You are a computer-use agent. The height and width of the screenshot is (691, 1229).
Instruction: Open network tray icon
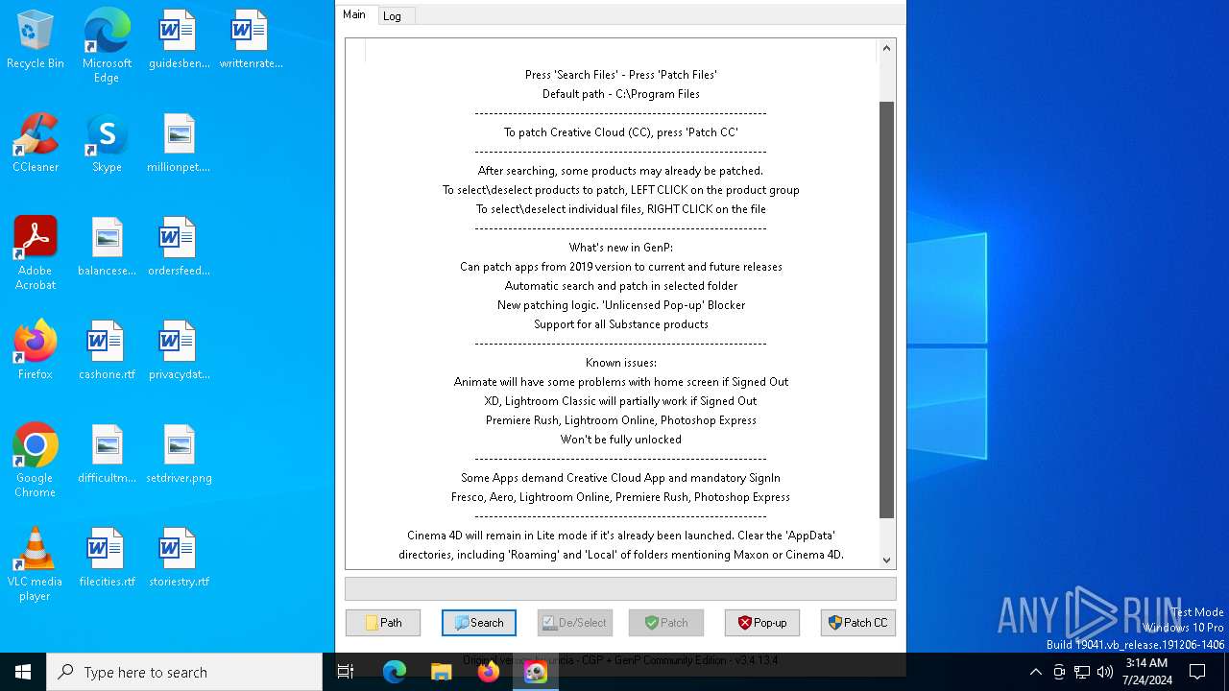click(x=1082, y=672)
